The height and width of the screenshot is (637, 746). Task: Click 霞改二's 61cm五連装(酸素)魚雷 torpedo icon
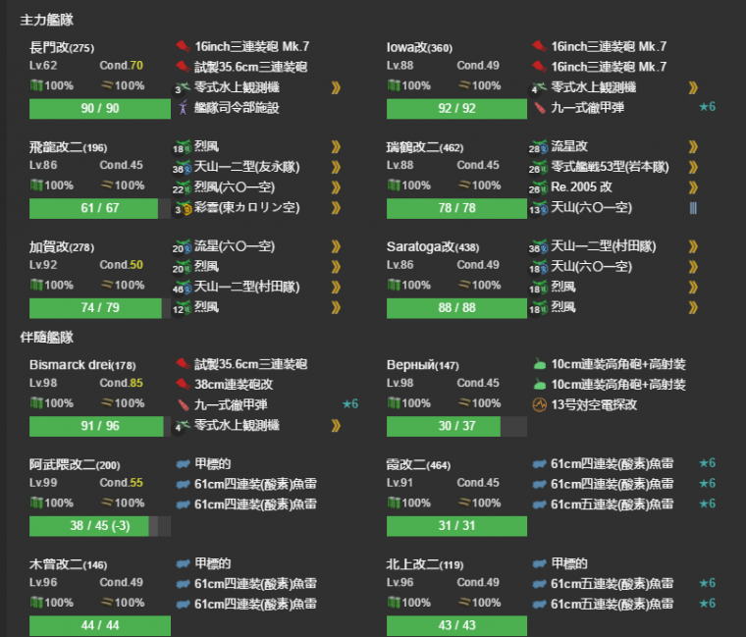tap(540, 504)
